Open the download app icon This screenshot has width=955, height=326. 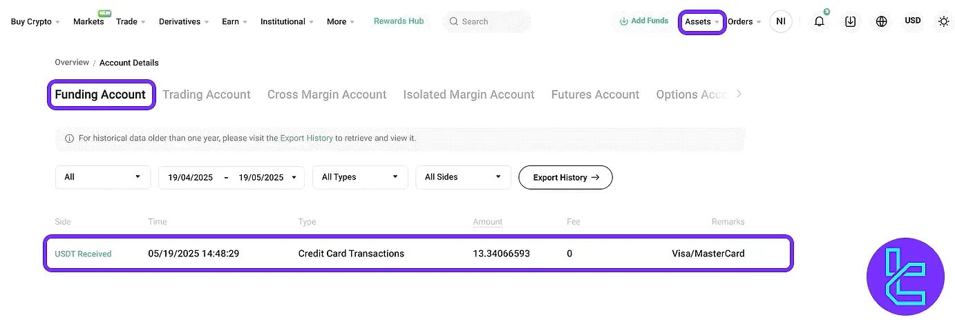point(851,21)
